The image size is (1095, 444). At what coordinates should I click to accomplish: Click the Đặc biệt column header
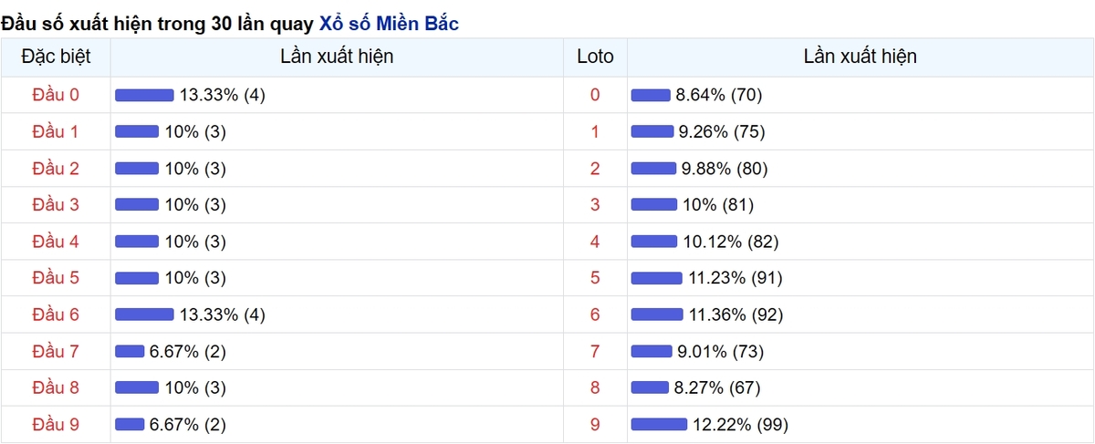click(x=56, y=57)
